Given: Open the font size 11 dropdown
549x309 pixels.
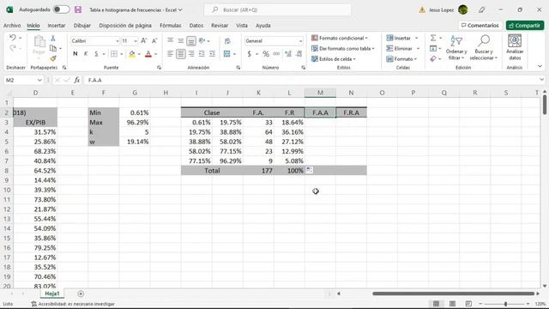Looking at the screenshot, I should (x=136, y=41).
